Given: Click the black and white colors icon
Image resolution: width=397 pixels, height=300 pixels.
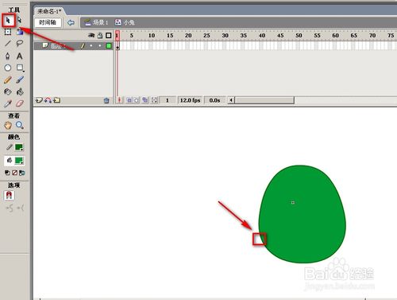Looking at the screenshot, I should (x=7, y=173).
